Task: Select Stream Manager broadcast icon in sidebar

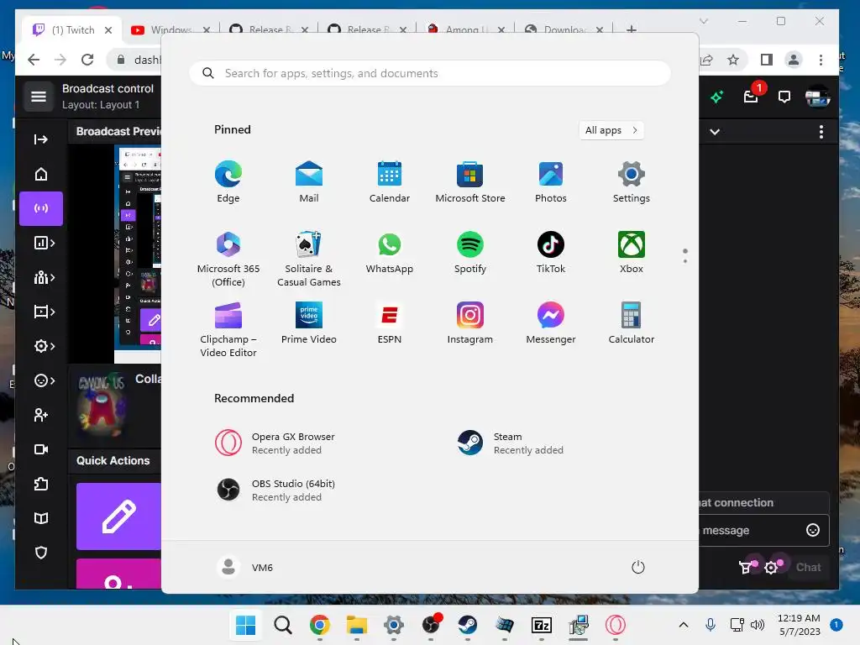Action: [x=41, y=208]
